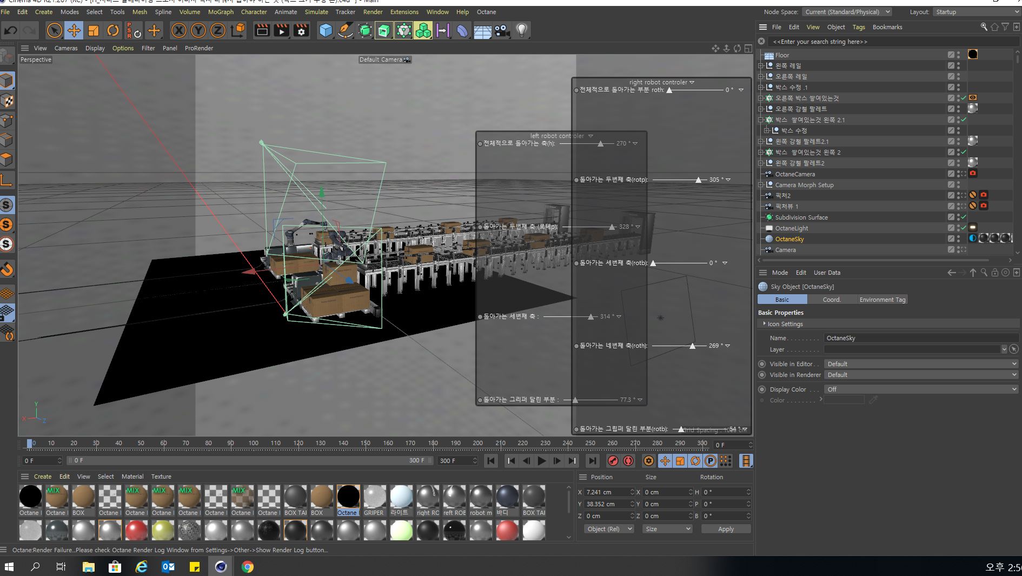
Task: Click the viewport toggle-view maximize icon
Action: (x=748, y=49)
